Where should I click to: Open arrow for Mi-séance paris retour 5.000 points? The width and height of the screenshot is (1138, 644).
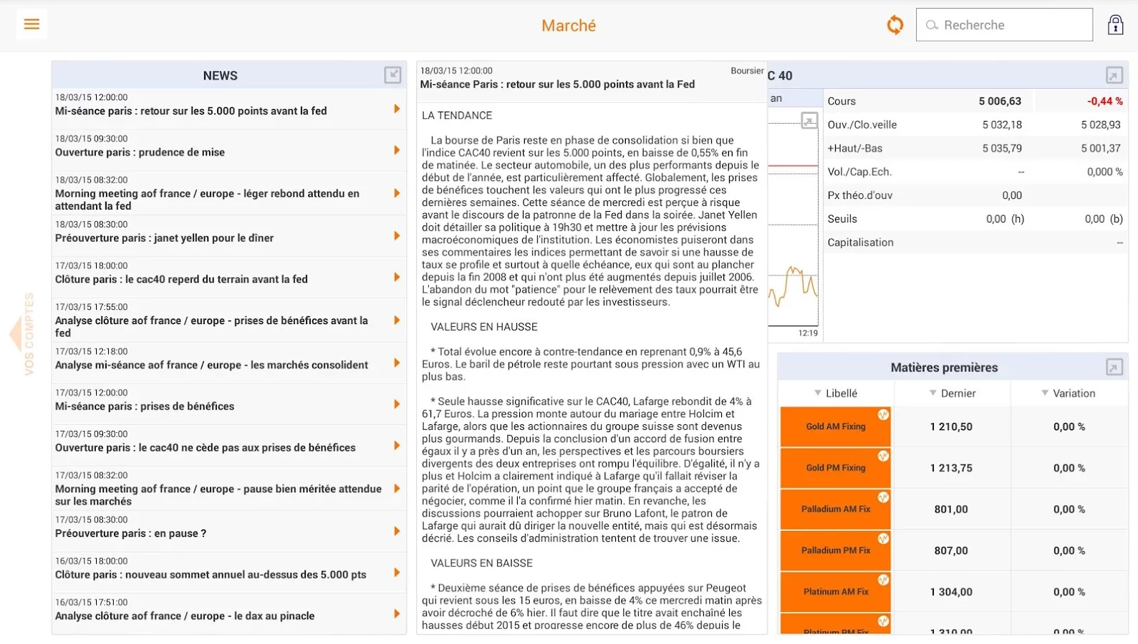coord(396,109)
